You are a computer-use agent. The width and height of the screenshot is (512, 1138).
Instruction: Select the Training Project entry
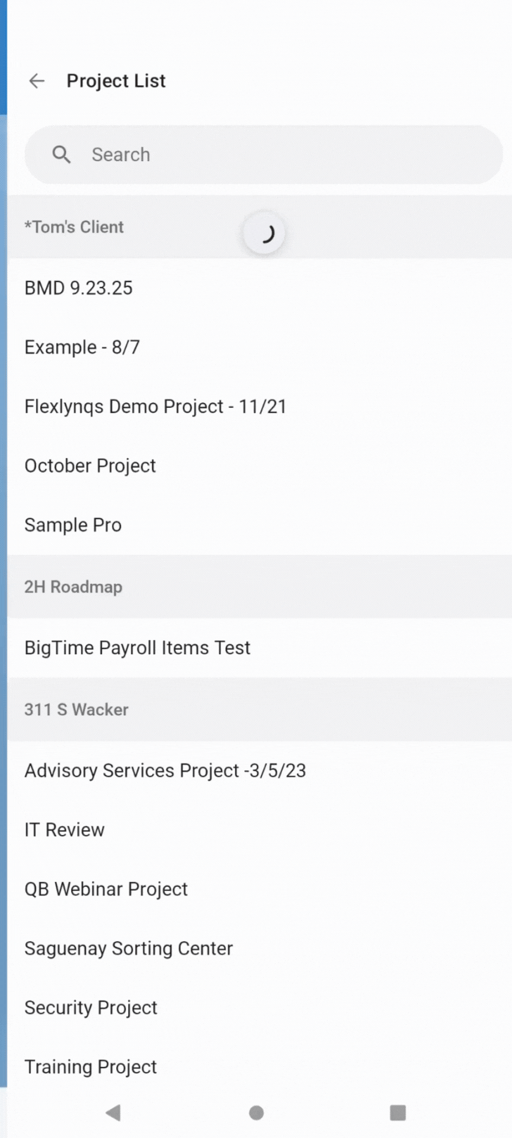91,1067
